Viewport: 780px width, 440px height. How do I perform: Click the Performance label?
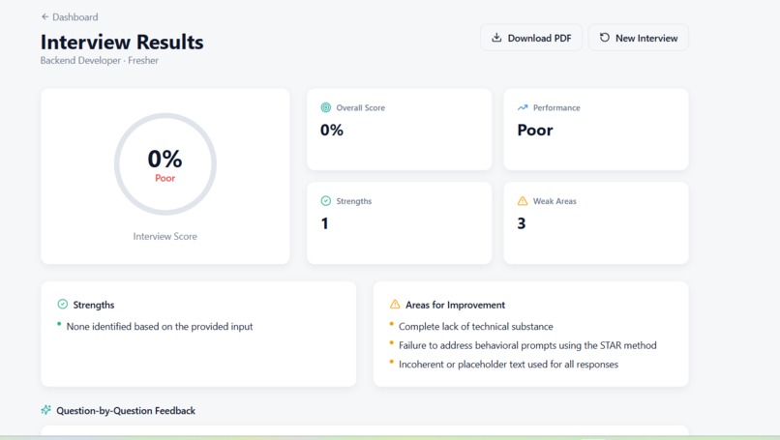pyautogui.click(x=556, y=108)
